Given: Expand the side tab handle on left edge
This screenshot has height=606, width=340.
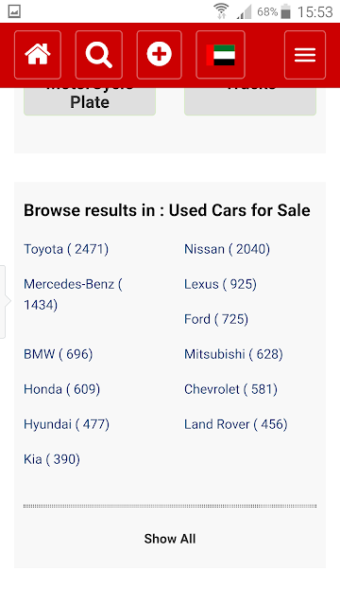Looking at the screenshot, I should (3, 301).
